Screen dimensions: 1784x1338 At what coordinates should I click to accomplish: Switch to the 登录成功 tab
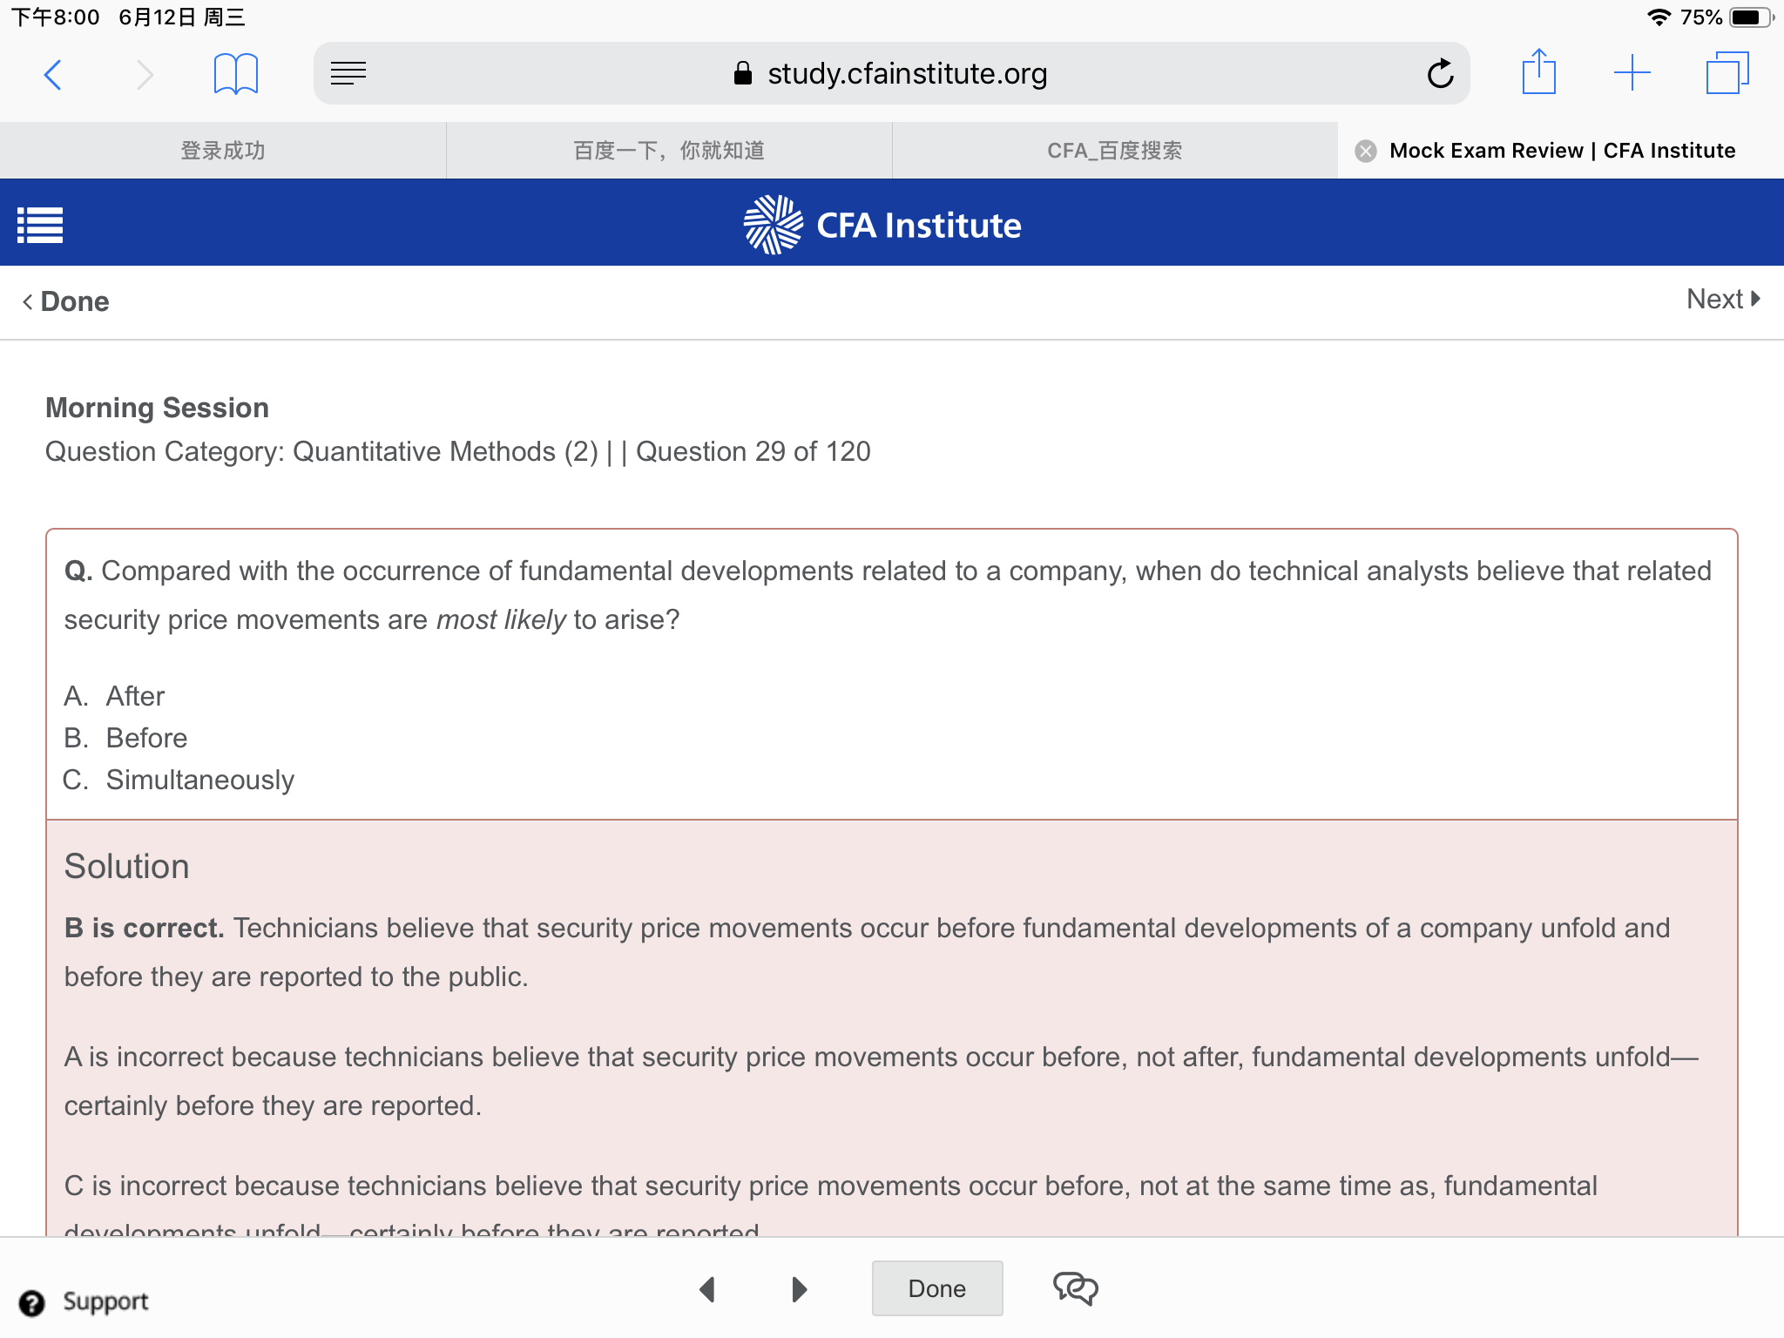click(x=223, y=151)
